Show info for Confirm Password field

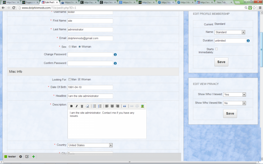pos(115,63)
